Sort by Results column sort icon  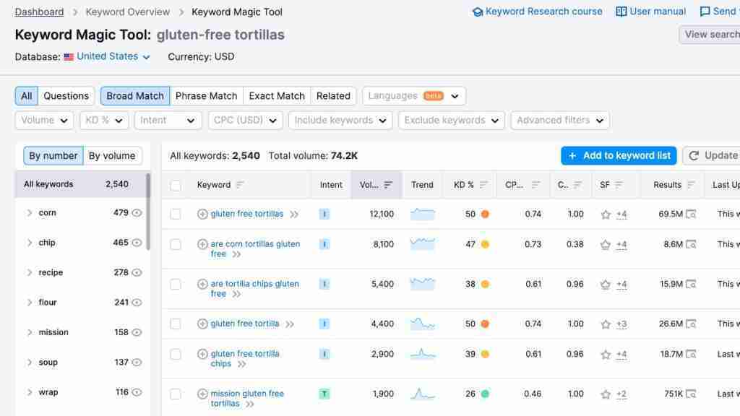click(691, 185)
